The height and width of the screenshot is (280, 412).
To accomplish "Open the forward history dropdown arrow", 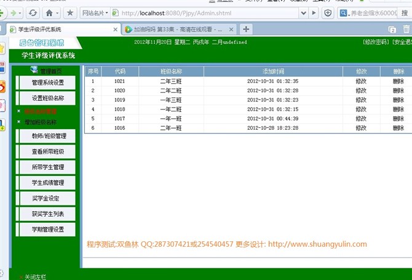I will point(20,13).
